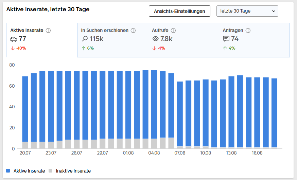Click the gray Inaktive Inserate legend swatch

pyautogui.click(x=50, y=170)
